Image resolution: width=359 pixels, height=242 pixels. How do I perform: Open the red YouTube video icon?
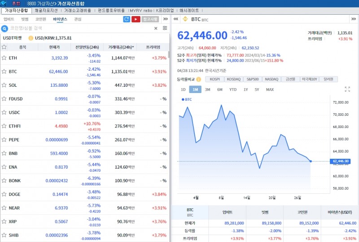tap(136, 19)
